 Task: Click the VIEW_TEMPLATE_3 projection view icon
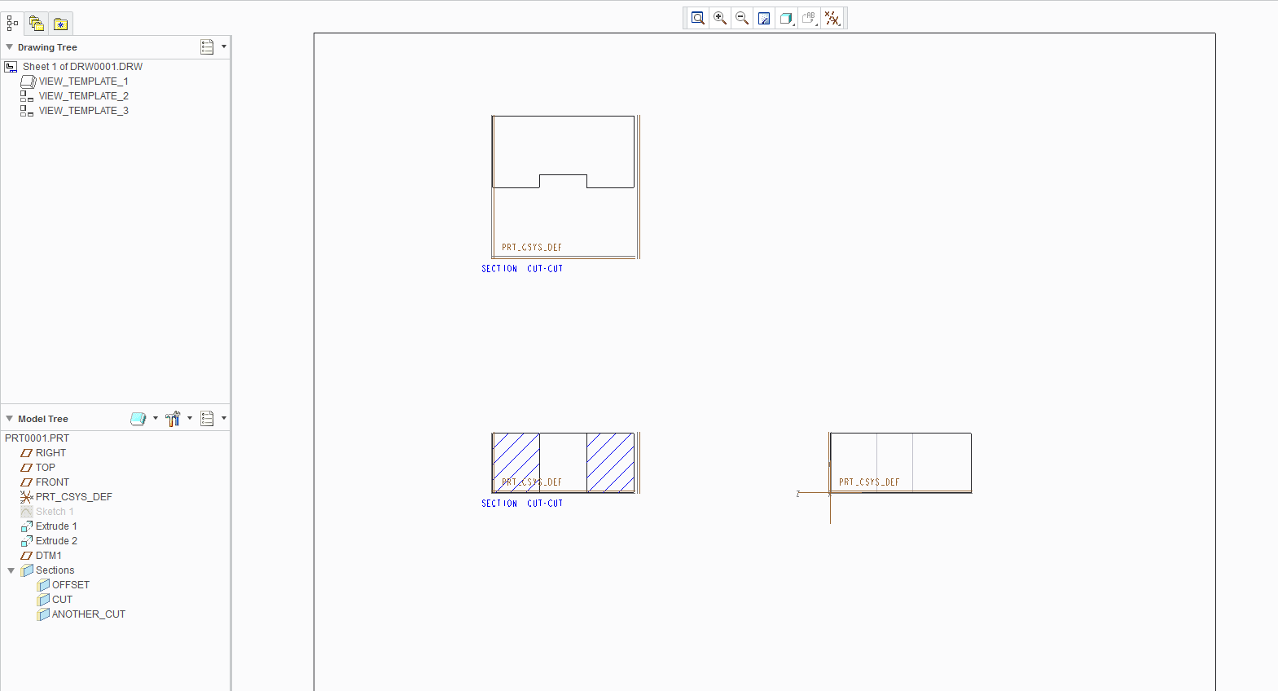click(27, 111)
